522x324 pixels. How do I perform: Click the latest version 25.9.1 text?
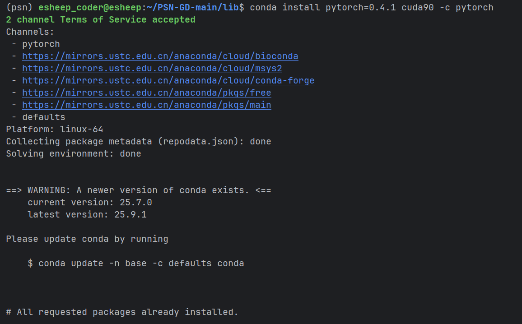click(87, 215)
